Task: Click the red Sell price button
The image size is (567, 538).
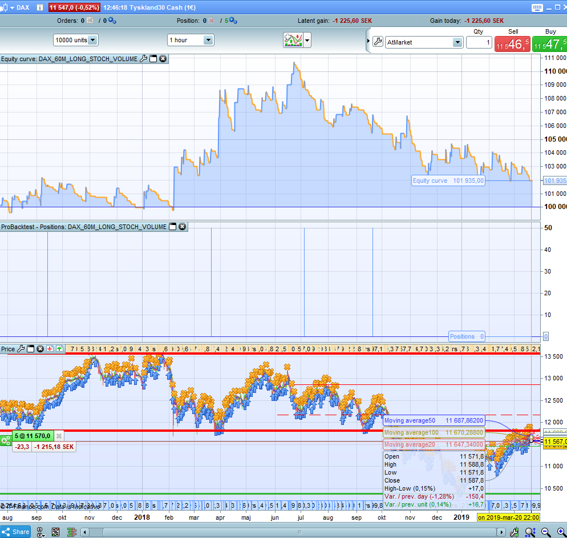Action: 512,44
